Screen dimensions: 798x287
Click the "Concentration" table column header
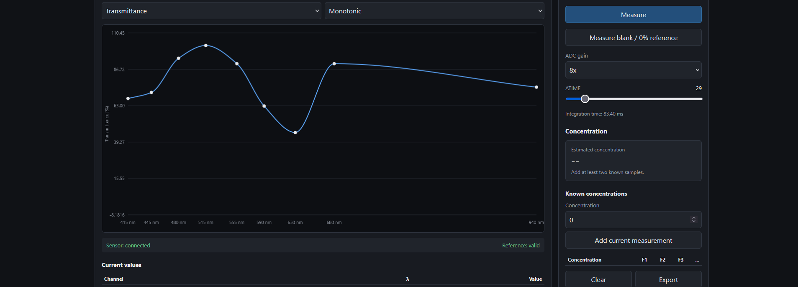(585, 260)
